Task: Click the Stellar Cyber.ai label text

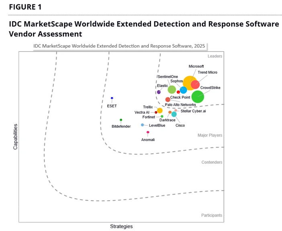Action: pos(194,111)
